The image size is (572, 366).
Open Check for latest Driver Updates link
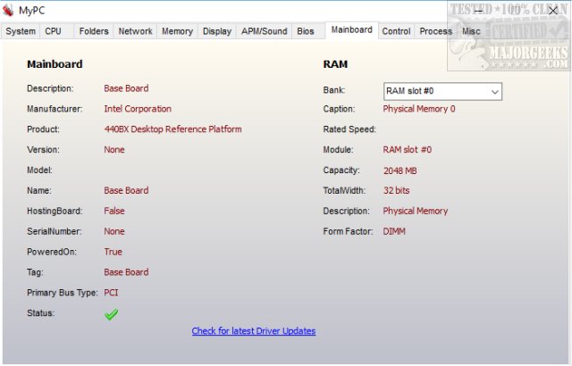(254, 331)
